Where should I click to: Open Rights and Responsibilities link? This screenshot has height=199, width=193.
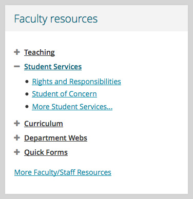point(76,82)
